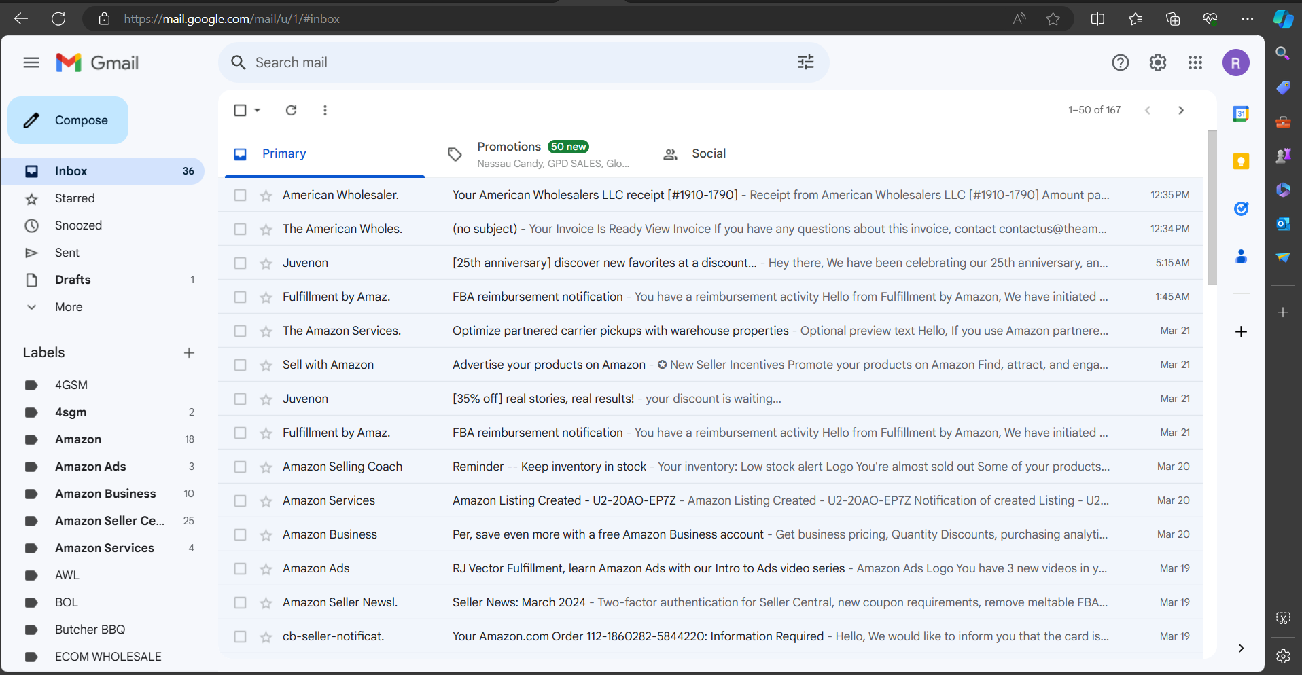Viewport: 1302px width, 675px height.
Task: Open the Copilot sidebar icon
Action: [1283, 19]
